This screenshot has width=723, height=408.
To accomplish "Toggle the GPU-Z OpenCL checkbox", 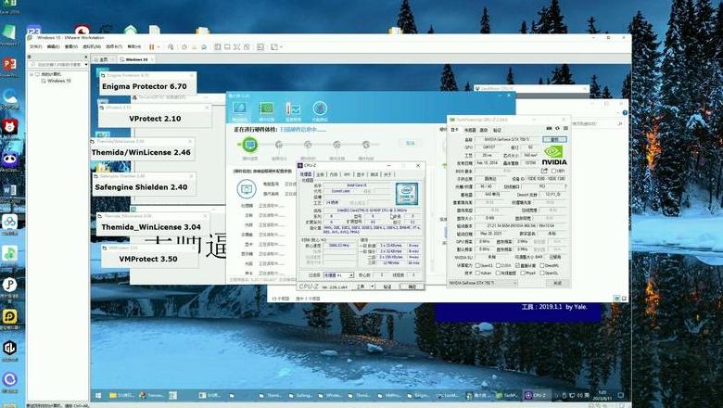I will point(477,265).
